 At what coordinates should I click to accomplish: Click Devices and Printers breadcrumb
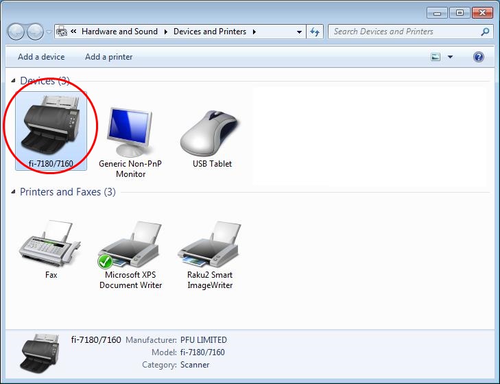tap(210, 32)
